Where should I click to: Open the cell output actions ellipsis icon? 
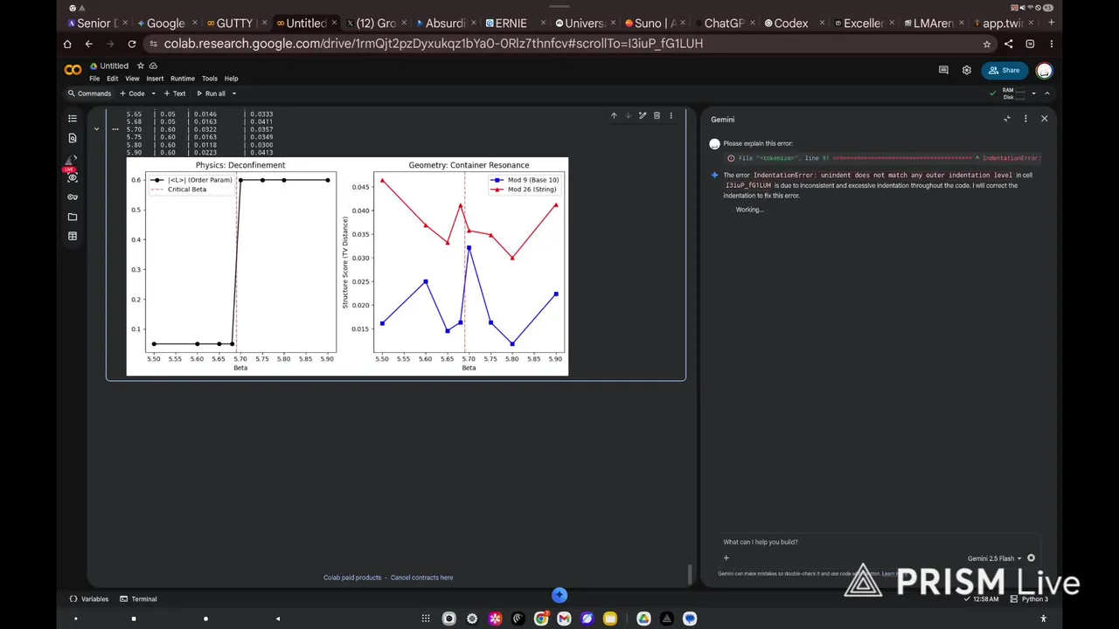point(115,129)
